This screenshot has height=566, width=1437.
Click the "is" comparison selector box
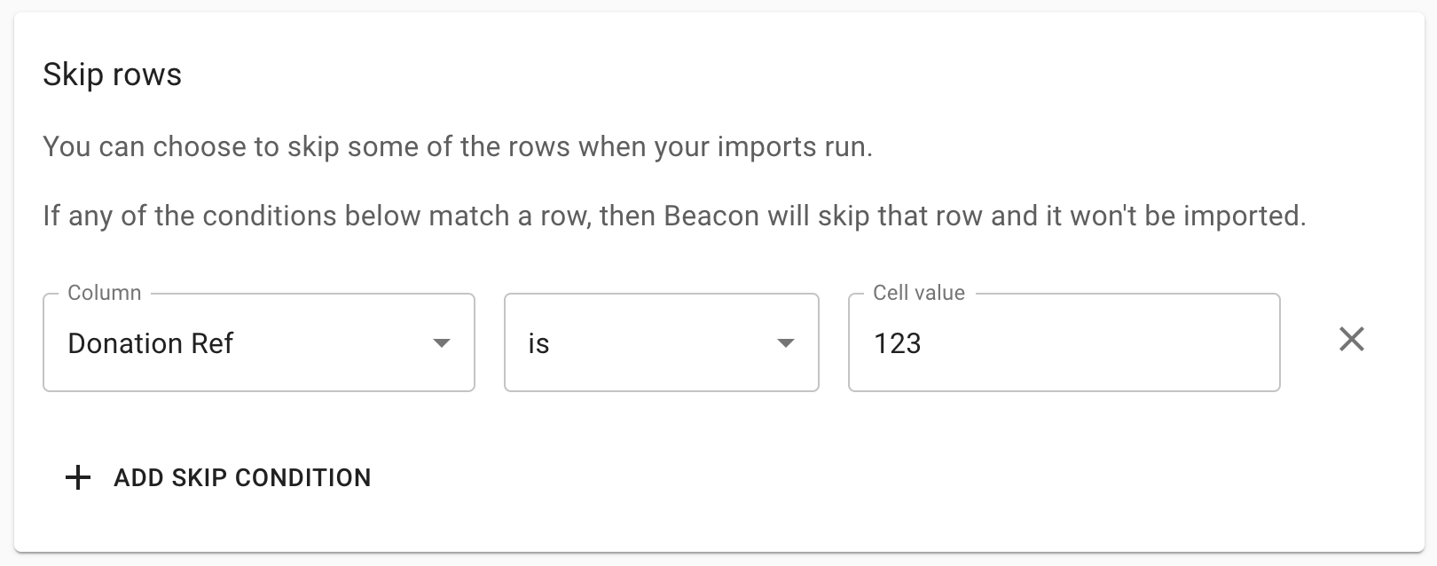tap(661, 343)
